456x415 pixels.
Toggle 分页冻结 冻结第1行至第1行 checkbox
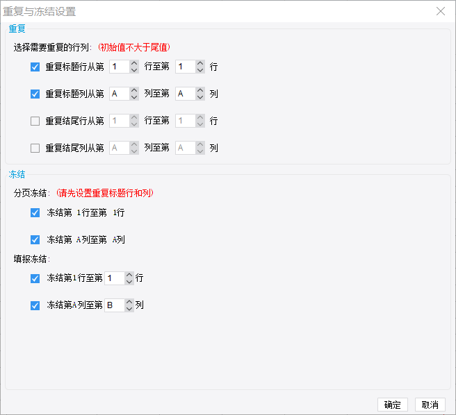click(35, 213)
